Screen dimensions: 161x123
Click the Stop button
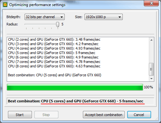point(46,115)
